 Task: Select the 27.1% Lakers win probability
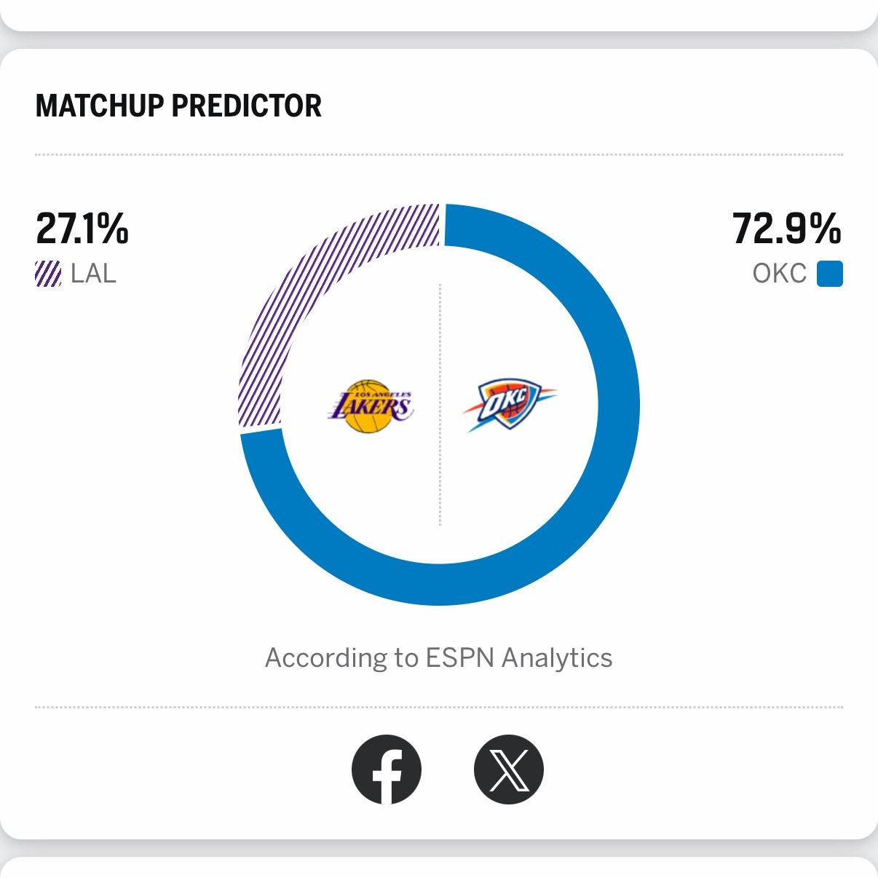82,229
